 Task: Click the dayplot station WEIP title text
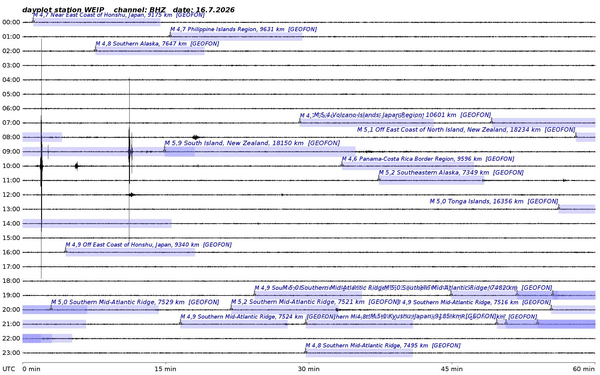pyautogui.click(x=63, y=10)
